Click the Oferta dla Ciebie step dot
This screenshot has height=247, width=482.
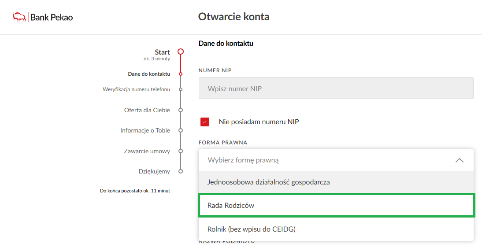tap(180, 110)
